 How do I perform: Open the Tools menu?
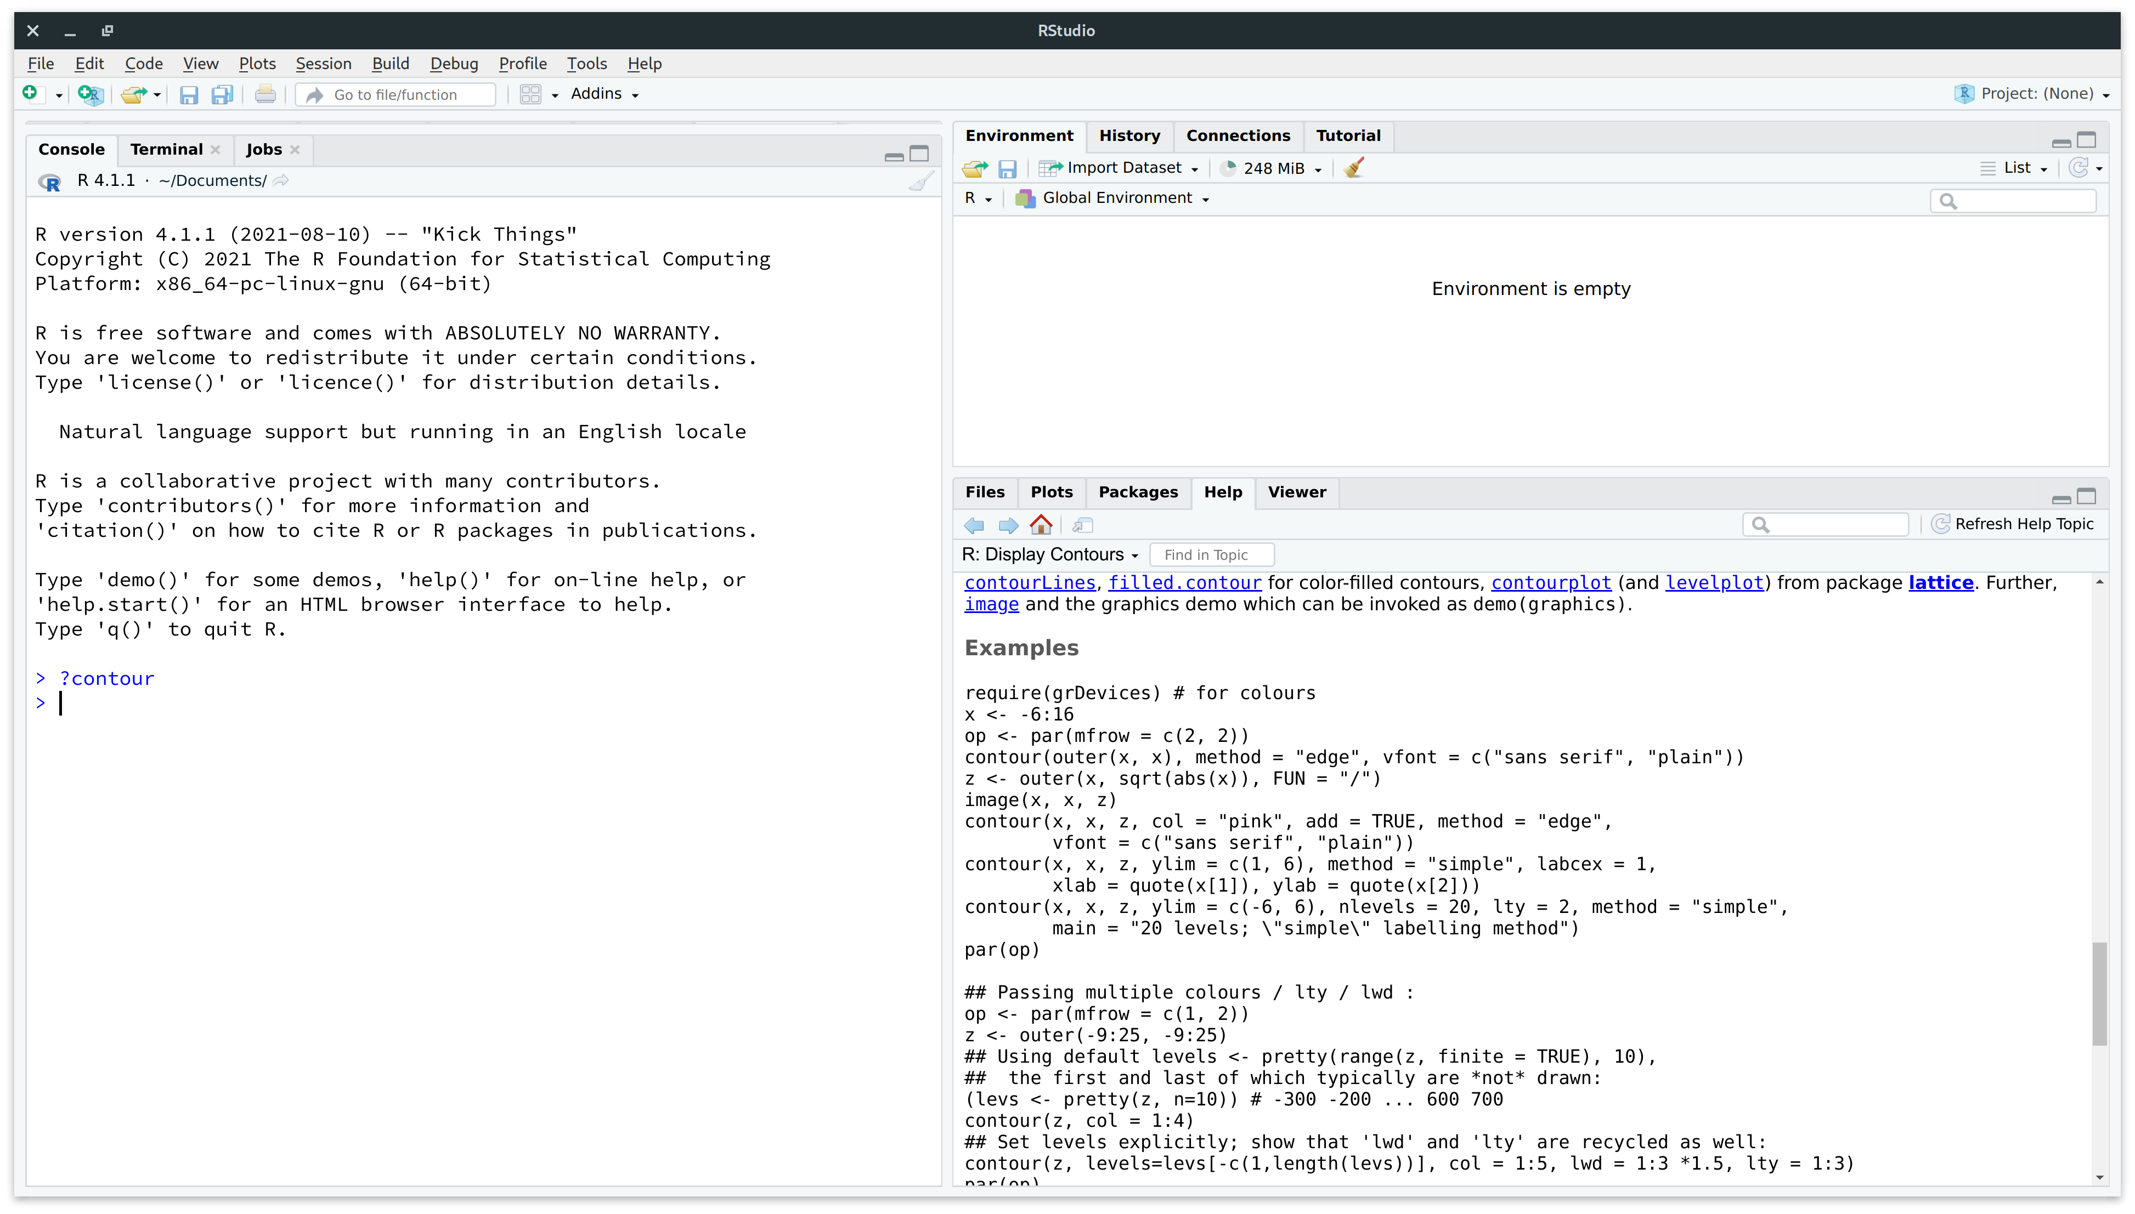tap(587, 64)
